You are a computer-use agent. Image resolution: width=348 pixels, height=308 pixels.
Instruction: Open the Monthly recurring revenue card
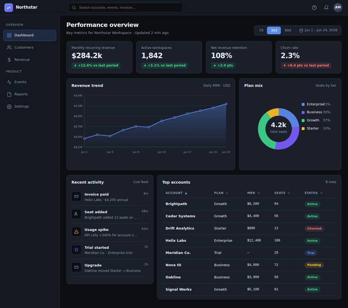(99, 57)
